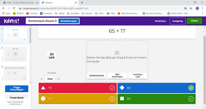Bookmark this page with the star icon
Viewport: 206px width, 109px height.
click(191, 8)
